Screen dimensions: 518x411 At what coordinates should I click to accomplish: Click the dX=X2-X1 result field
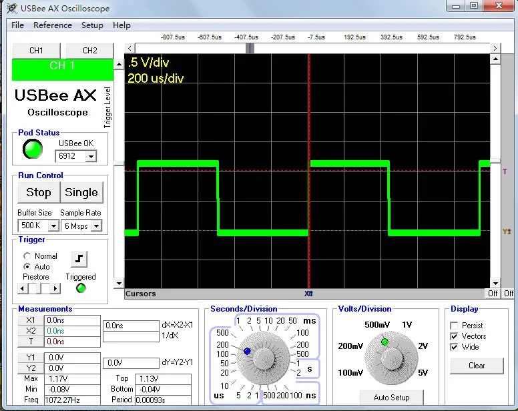(131, 326)
